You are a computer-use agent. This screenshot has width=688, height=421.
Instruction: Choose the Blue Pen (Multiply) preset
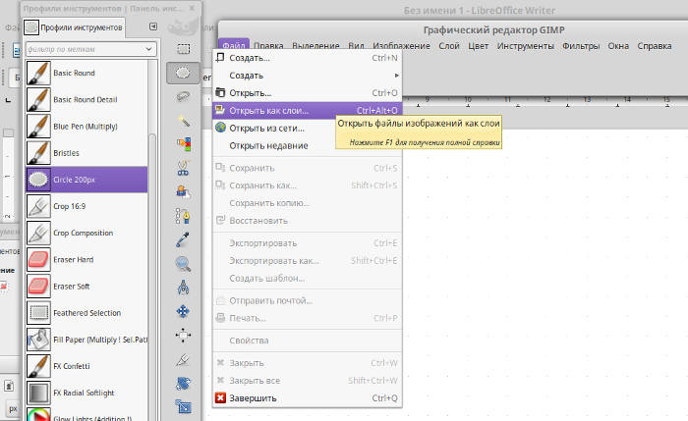tap(86, 127)
